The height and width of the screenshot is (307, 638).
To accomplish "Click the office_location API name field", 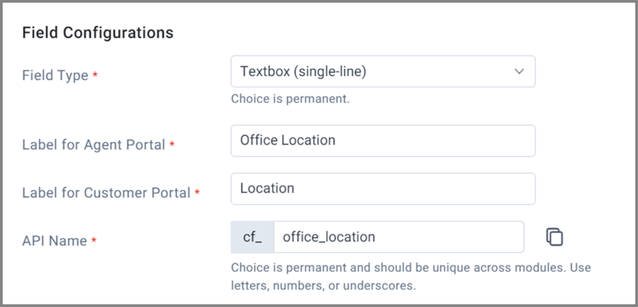I will [398, 237].
